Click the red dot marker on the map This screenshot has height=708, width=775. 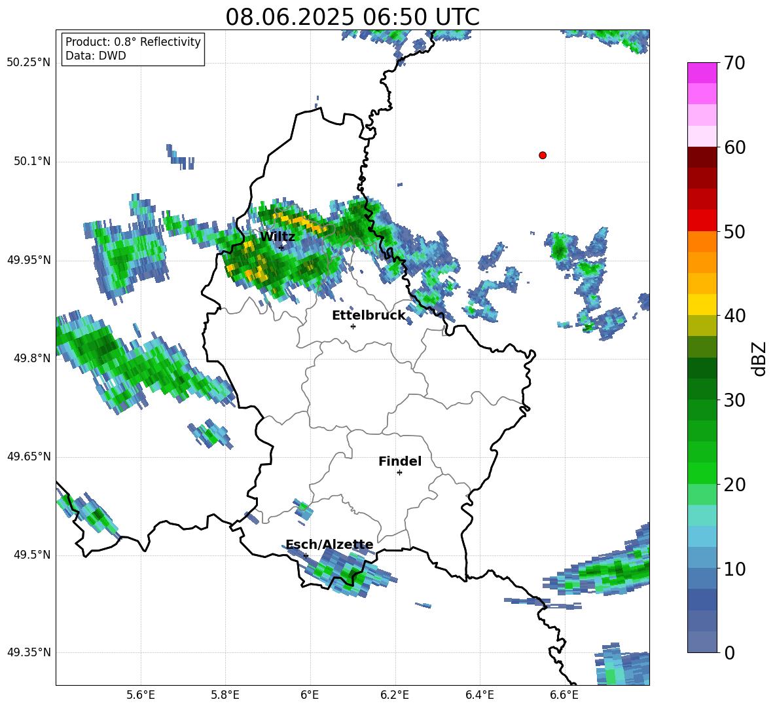(x=543, y=155)
